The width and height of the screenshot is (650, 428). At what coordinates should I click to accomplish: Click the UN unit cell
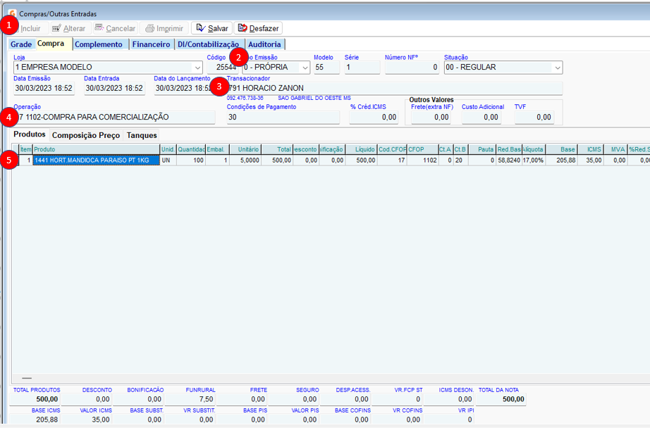(x=168, y=160)
